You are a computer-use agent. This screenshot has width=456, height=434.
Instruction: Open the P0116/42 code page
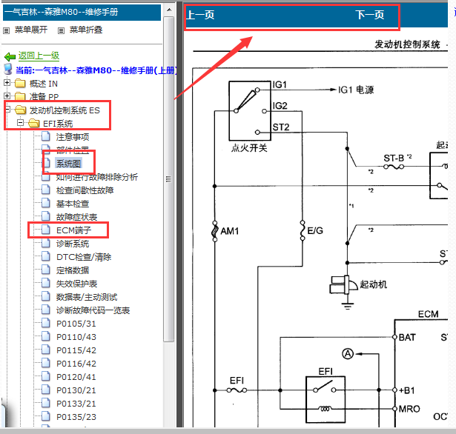(x=76, y=364)
